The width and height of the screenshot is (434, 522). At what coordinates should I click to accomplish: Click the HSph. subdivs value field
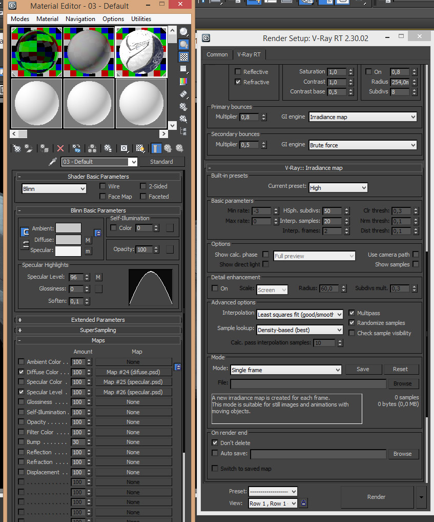[x=332, y=211]
